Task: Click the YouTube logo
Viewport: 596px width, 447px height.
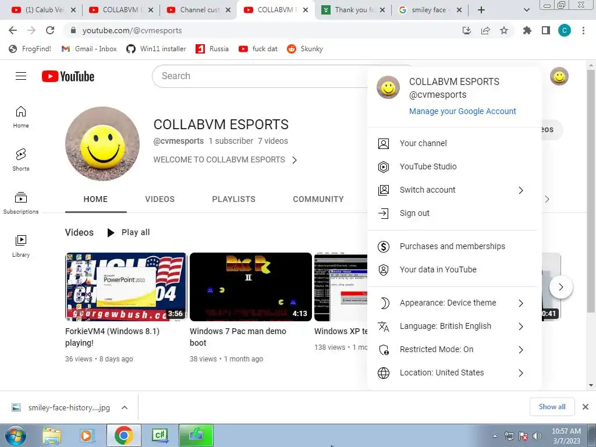Action: pyautogui.click(x=68, y=76)
